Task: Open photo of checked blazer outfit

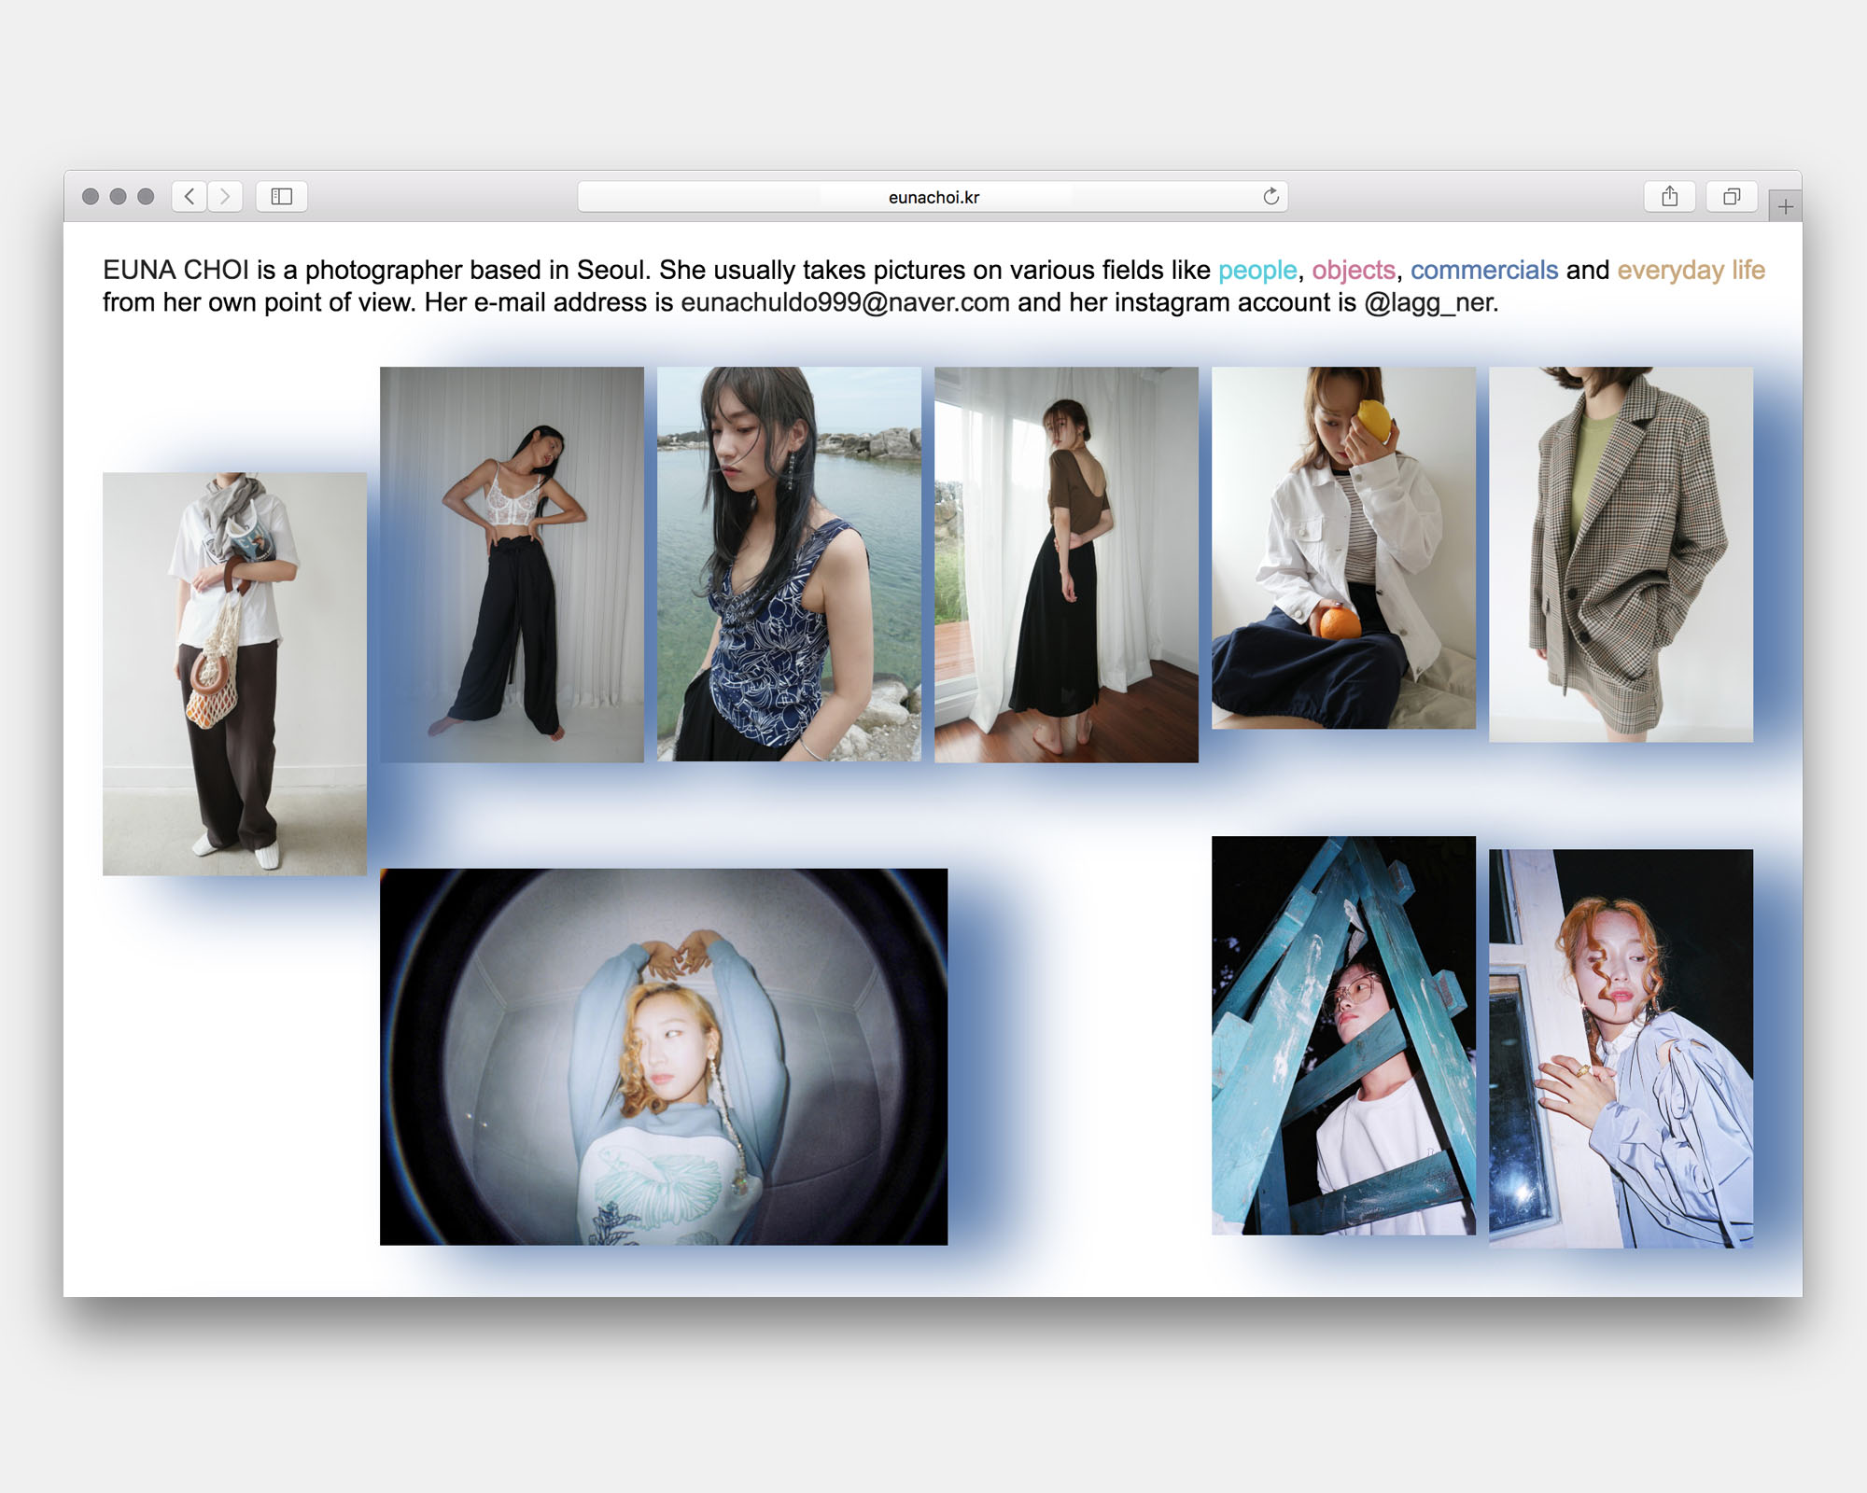Action: (1621, 554)
